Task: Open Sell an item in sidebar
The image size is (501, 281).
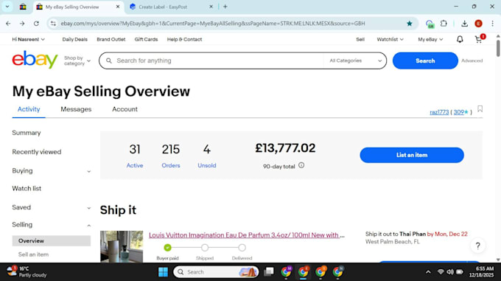Action: (33, 254)
